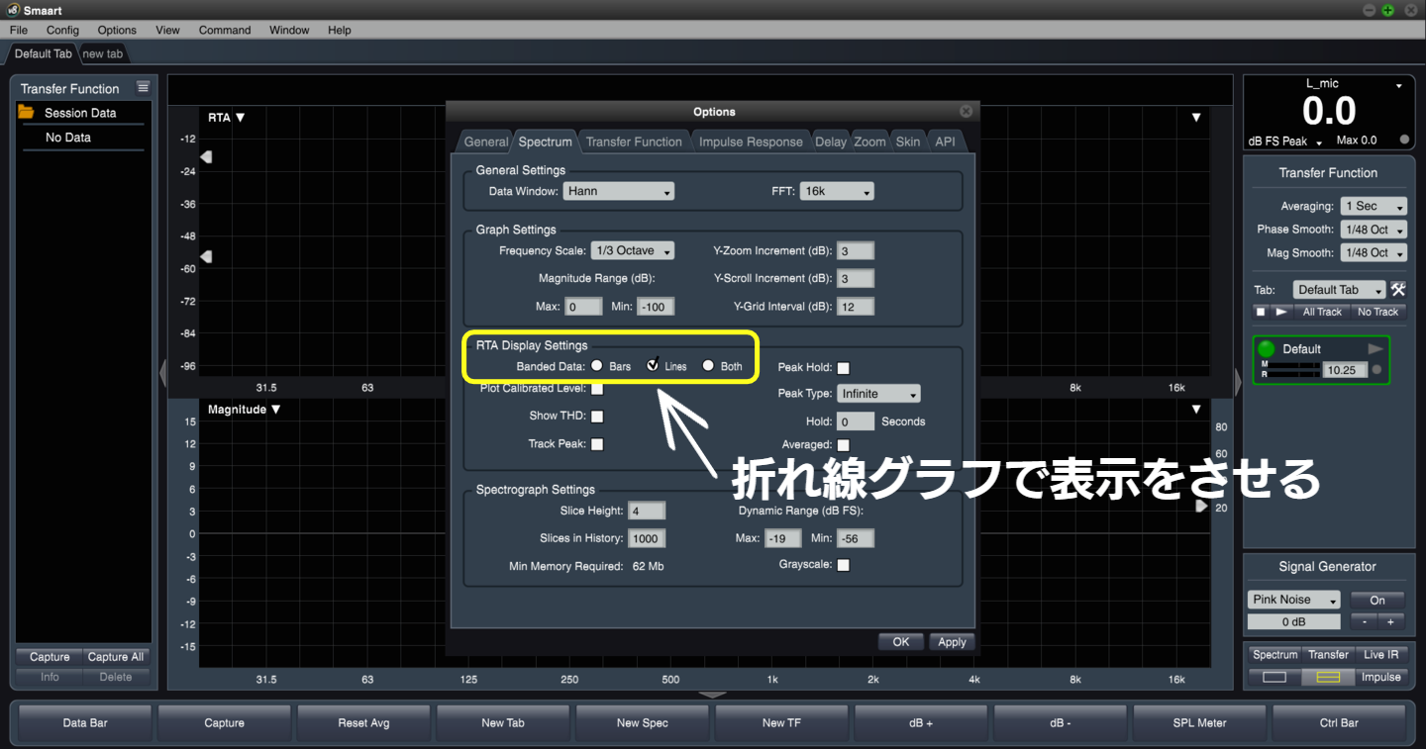Screen dimensions: 1426x749
Task: Stop all measurements with the square stop icon
Action: pos(1261,312)
